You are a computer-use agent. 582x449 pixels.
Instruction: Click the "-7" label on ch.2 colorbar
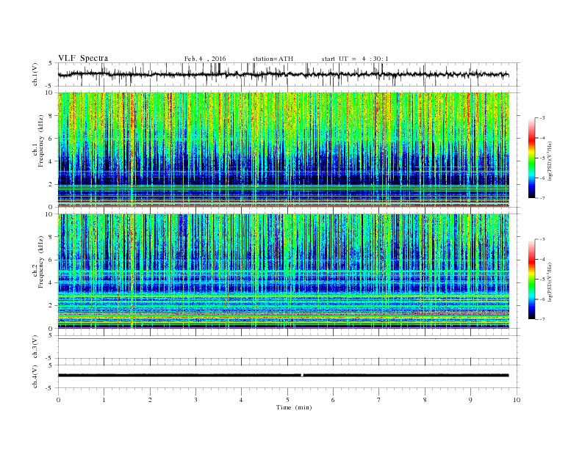(x=542, y=319)
